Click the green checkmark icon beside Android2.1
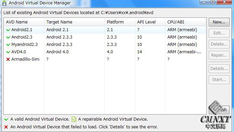Image resolution: width=234 pixels, height=132 pixels. click(8, 30)
